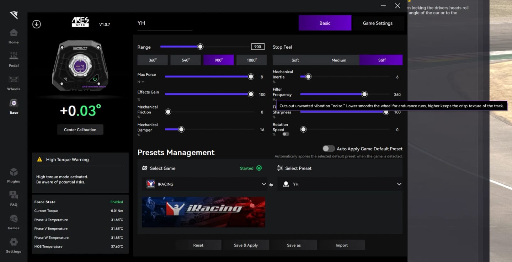512x262 pixels.
Task: Click Save & Apply
Action: [x=246, y=245]
